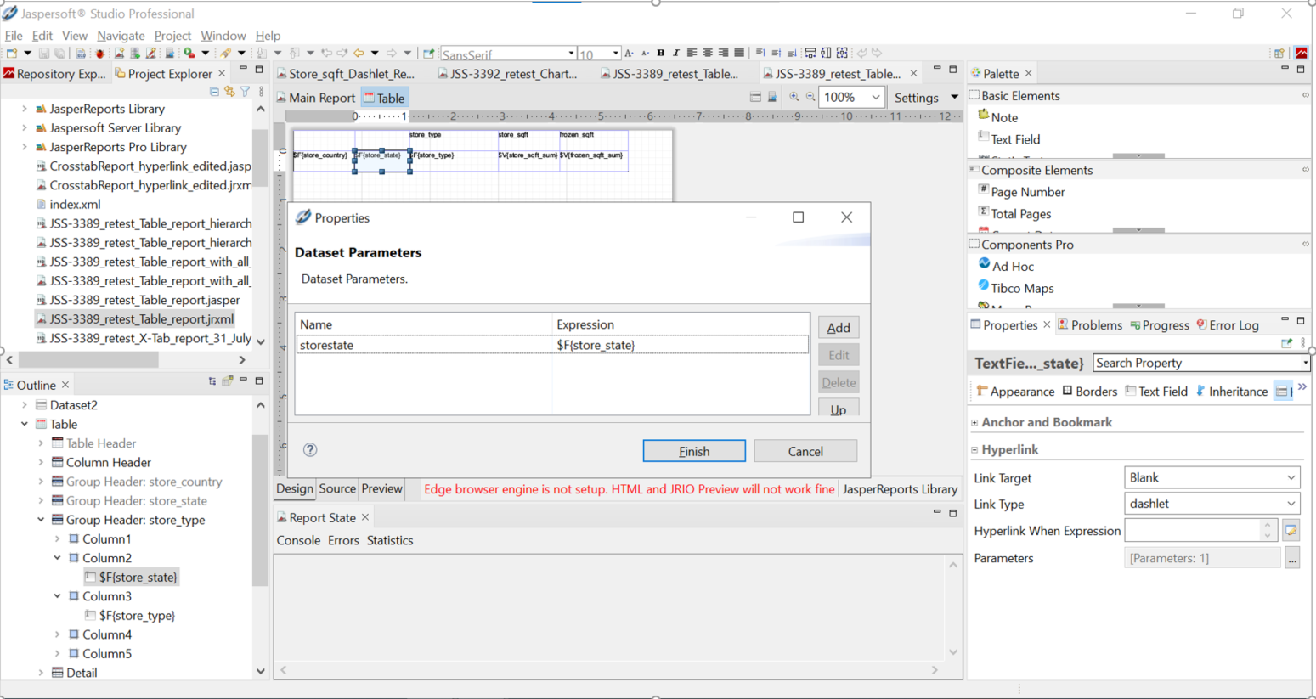Screen dimensions: 1316x699
Task: Open Hyperlink When Expression editor icon
Action: (x=1291, y=530)
